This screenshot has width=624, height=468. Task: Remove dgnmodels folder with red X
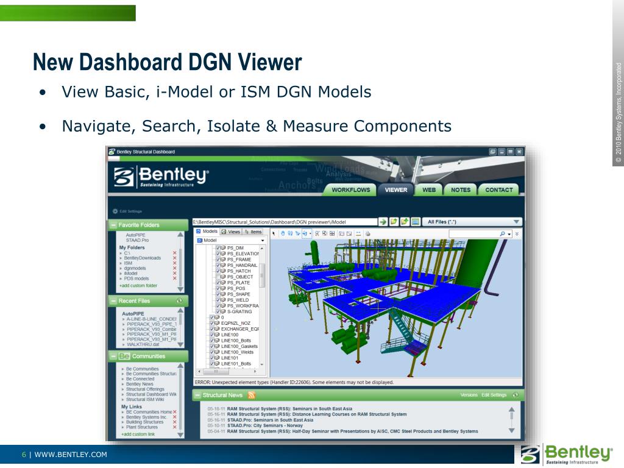[x=174, y=268]
